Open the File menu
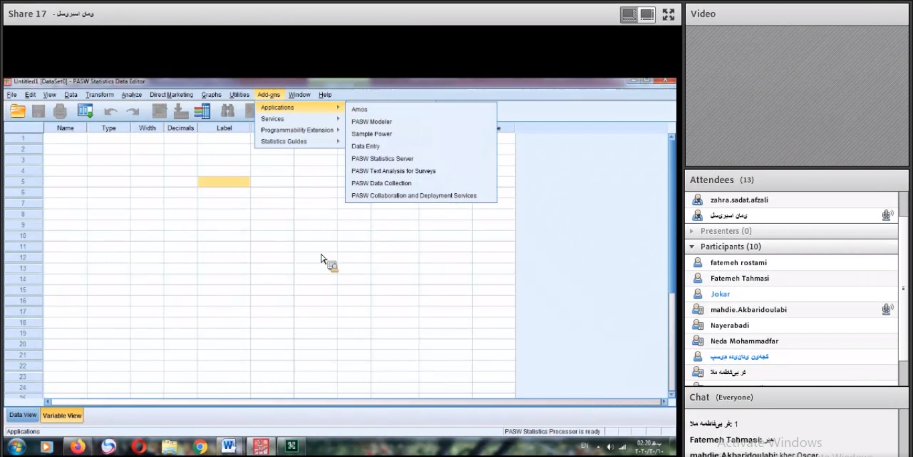This screenshot has width=913, height=457. pyautogui.click(x=12, y=95)
